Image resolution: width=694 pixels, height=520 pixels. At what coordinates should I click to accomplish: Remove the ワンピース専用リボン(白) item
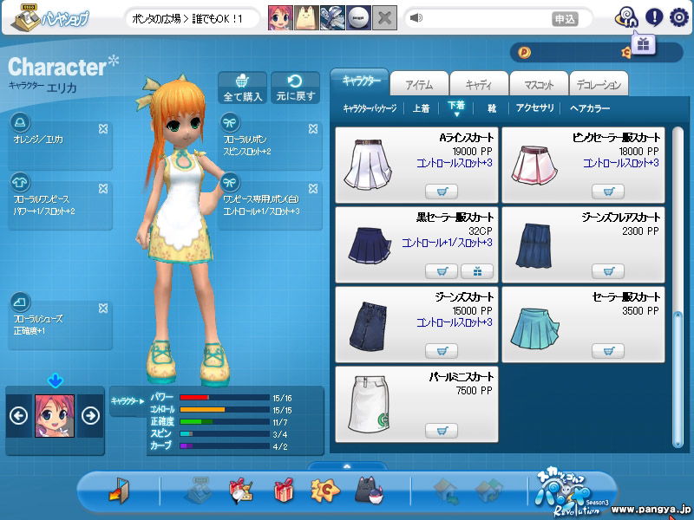[x=313, y=189]
